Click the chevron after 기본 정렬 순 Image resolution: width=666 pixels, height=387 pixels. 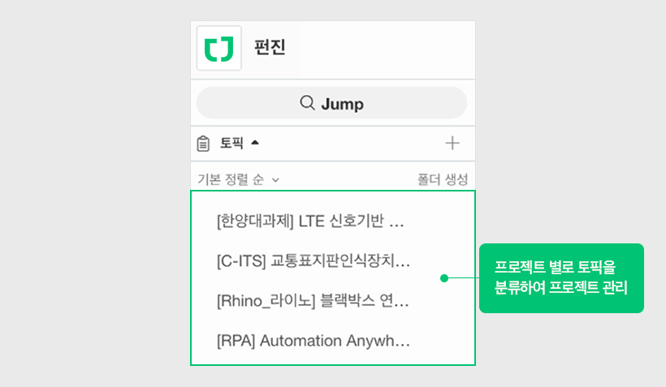pos(275,180)
